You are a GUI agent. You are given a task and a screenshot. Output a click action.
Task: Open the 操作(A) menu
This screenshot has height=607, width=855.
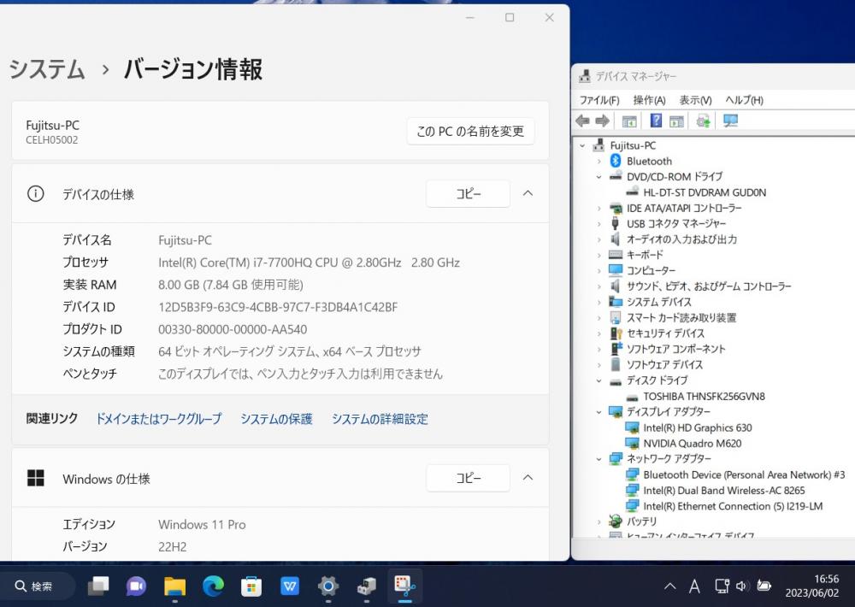point(650,100)
